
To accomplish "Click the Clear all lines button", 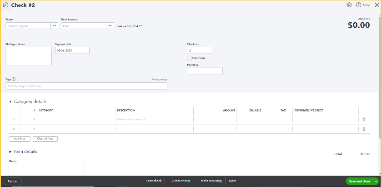I will coord(45,139).
